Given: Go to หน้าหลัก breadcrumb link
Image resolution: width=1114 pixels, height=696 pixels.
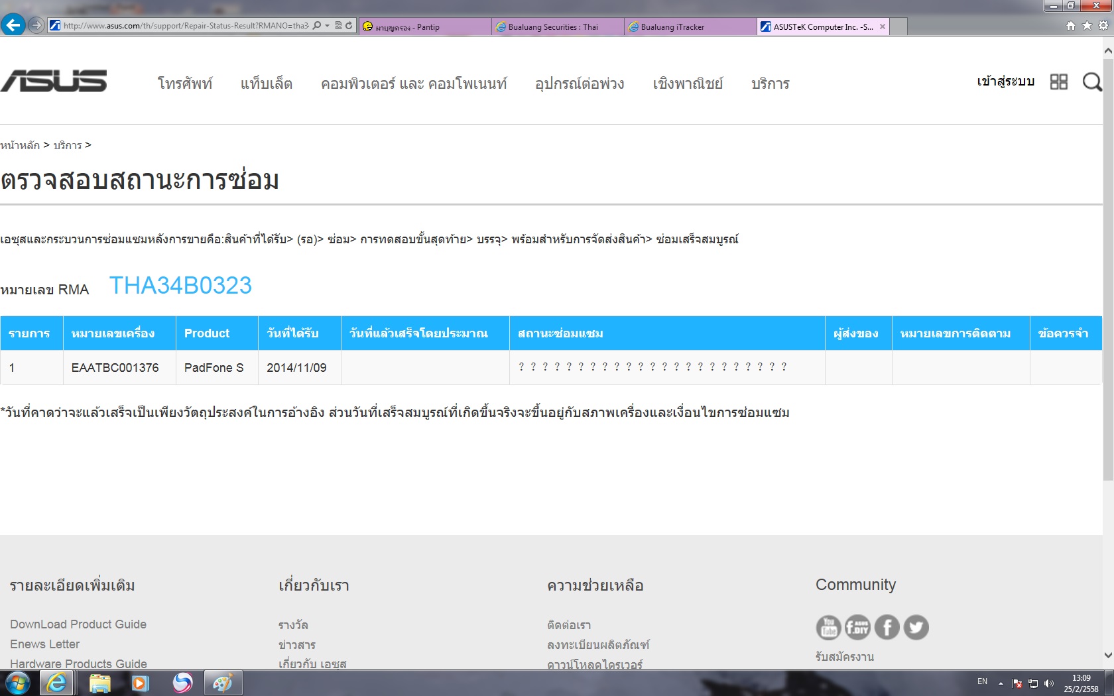Looking at the screenshot, I should (20, 145).
